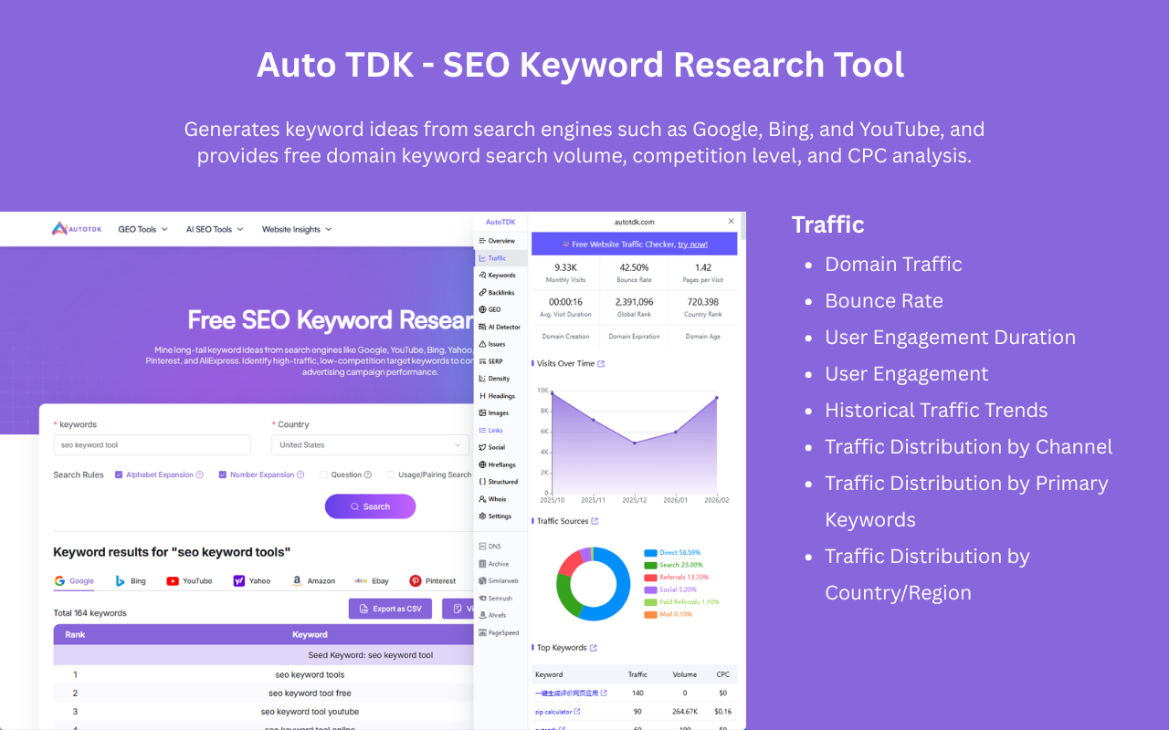Select the Headings icon in the sidebar
The image size is (1169, 730).
(x=500, y=395)
